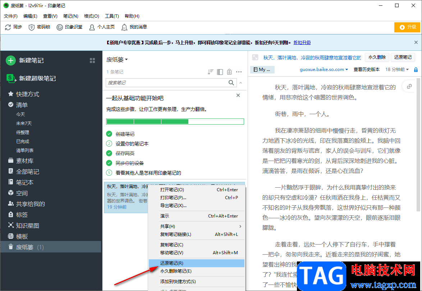Click the expand note icon beside the title
This screenshot has height=291, width=422.
click(255, 58)
